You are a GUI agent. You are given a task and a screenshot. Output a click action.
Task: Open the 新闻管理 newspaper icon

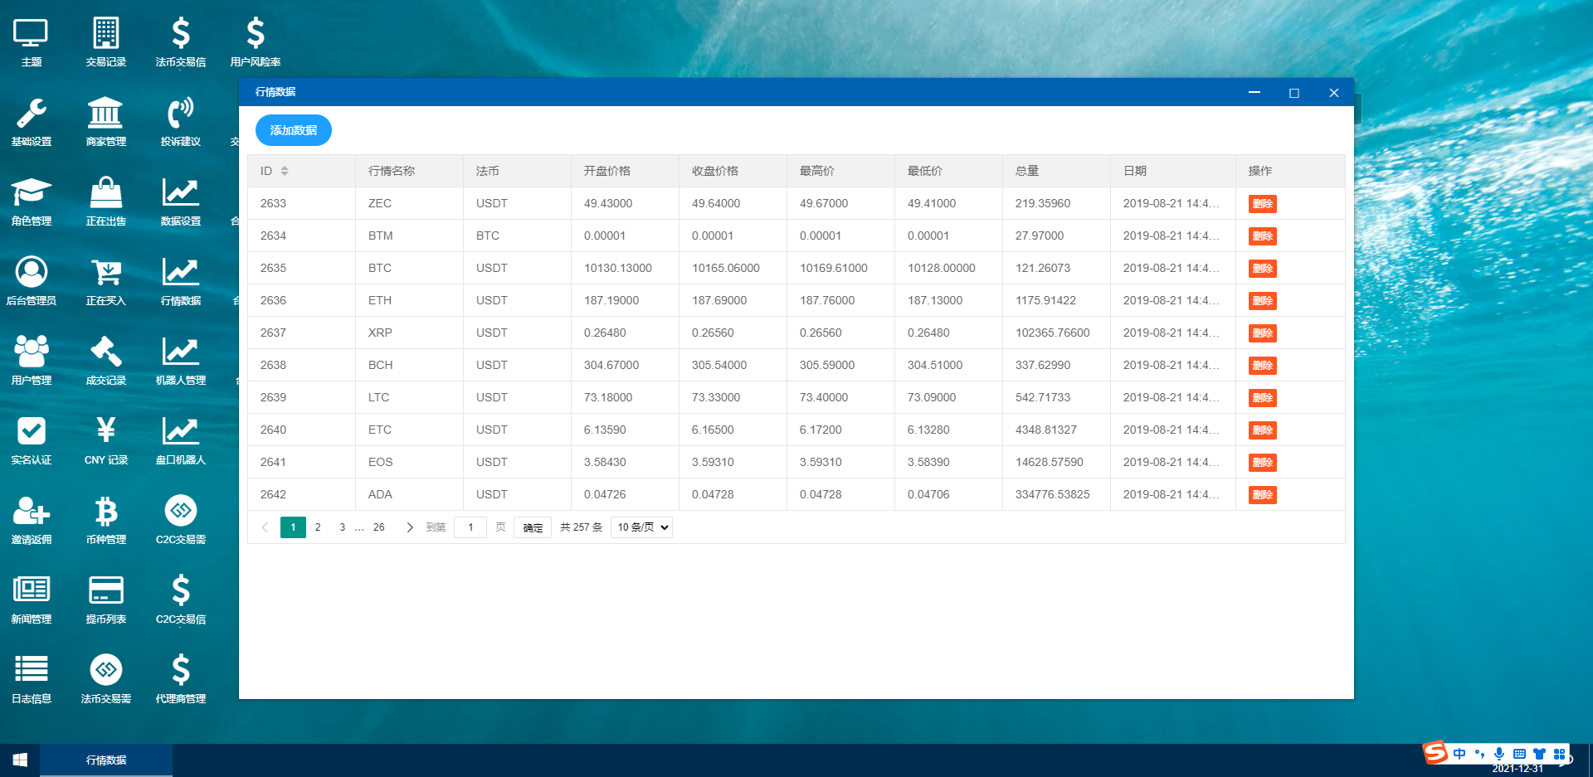pos(32,592)
